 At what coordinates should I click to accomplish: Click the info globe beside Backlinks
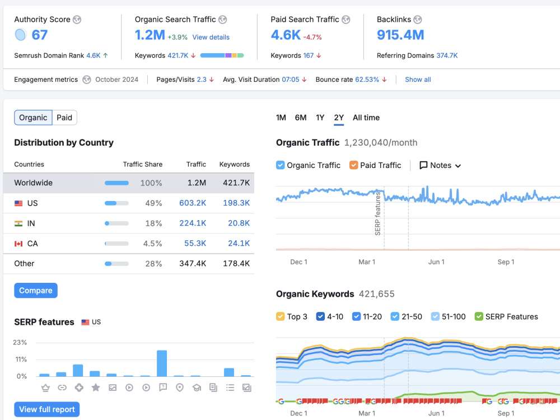[x=418, y=20]
